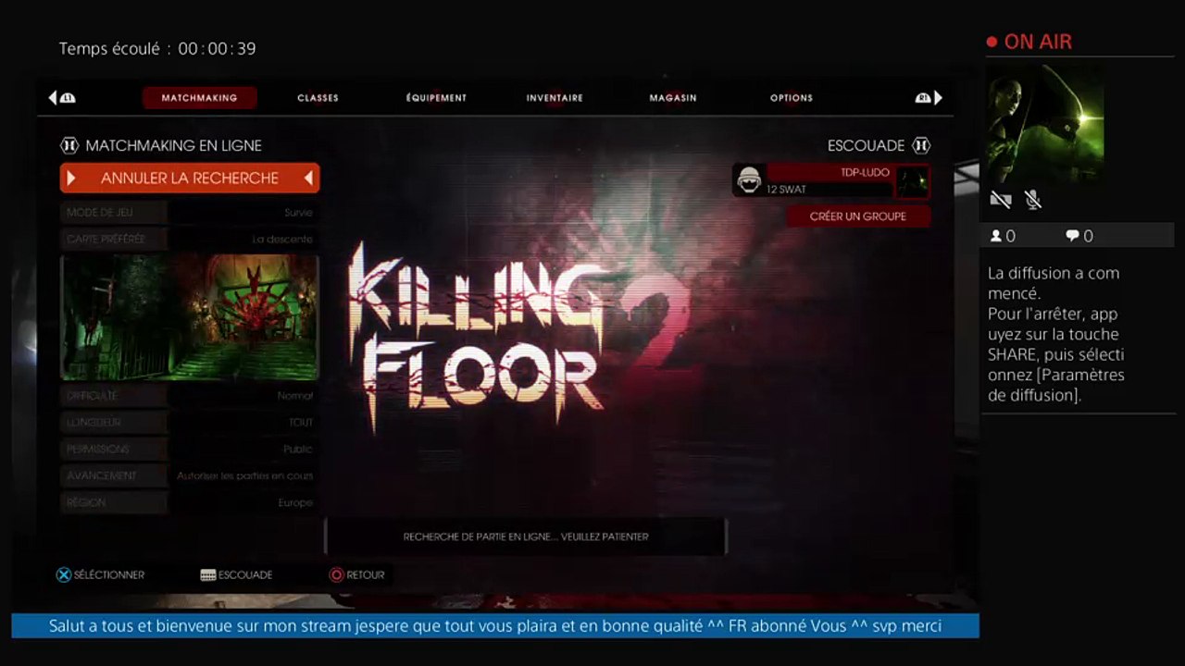Click the icon beside Matchmaking en ligne heading
Viewport: 1185px width, 666px height.
[x=70, y=145]
